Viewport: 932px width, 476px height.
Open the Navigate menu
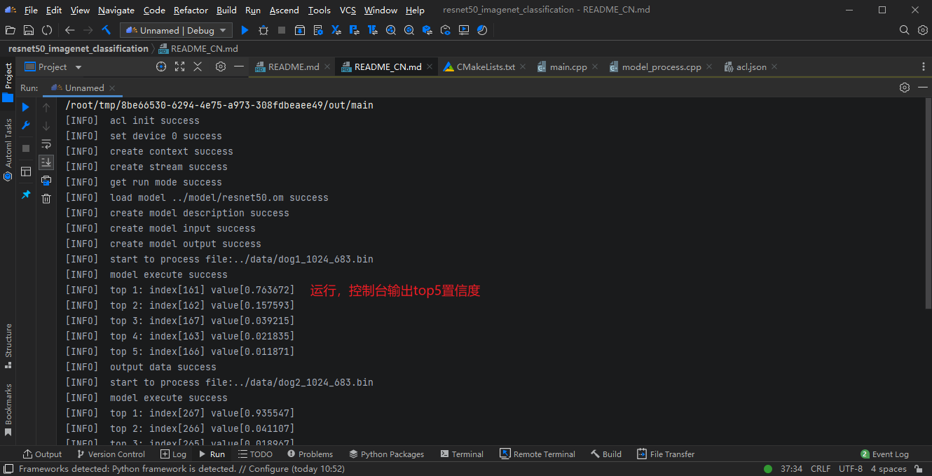(x=116, y=10)
